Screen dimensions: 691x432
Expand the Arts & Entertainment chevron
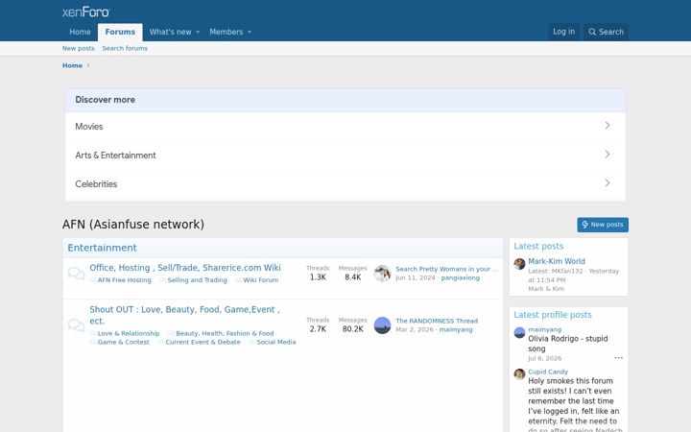[608, 155]
